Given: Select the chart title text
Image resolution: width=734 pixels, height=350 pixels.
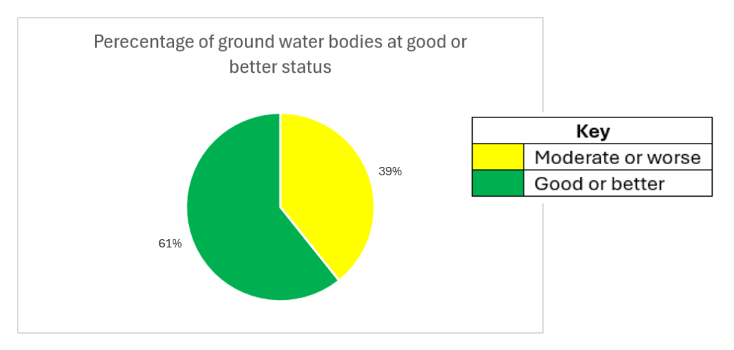Looking at the screenshot, I should coord(280,54).
